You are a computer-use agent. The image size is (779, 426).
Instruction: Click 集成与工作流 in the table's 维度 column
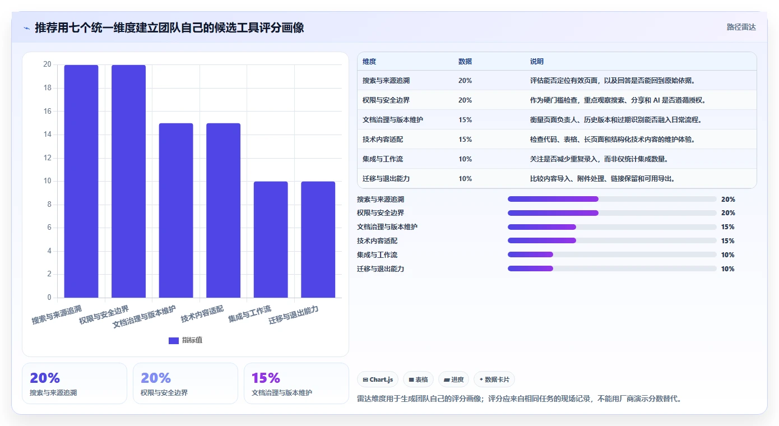(x=383, y=159)
